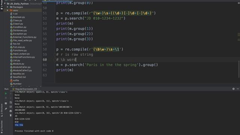Screen dimensions: 240x135
Task: Click the Scroll to End icon in console
Action: tap(11, 106)
